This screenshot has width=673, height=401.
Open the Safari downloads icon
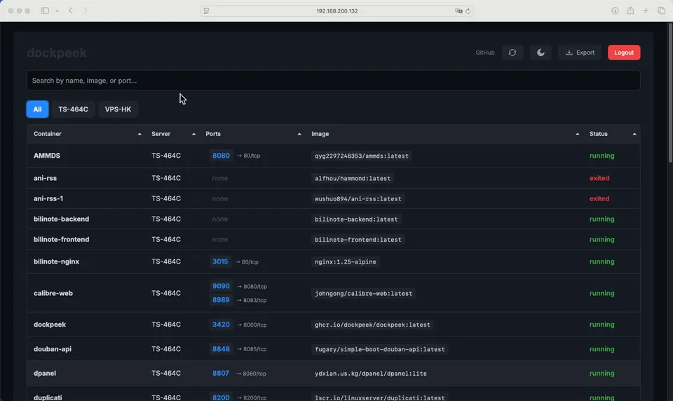615,11
